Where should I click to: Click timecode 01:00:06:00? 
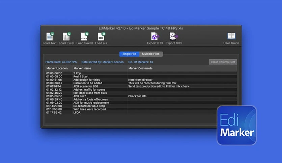(54, 73)
